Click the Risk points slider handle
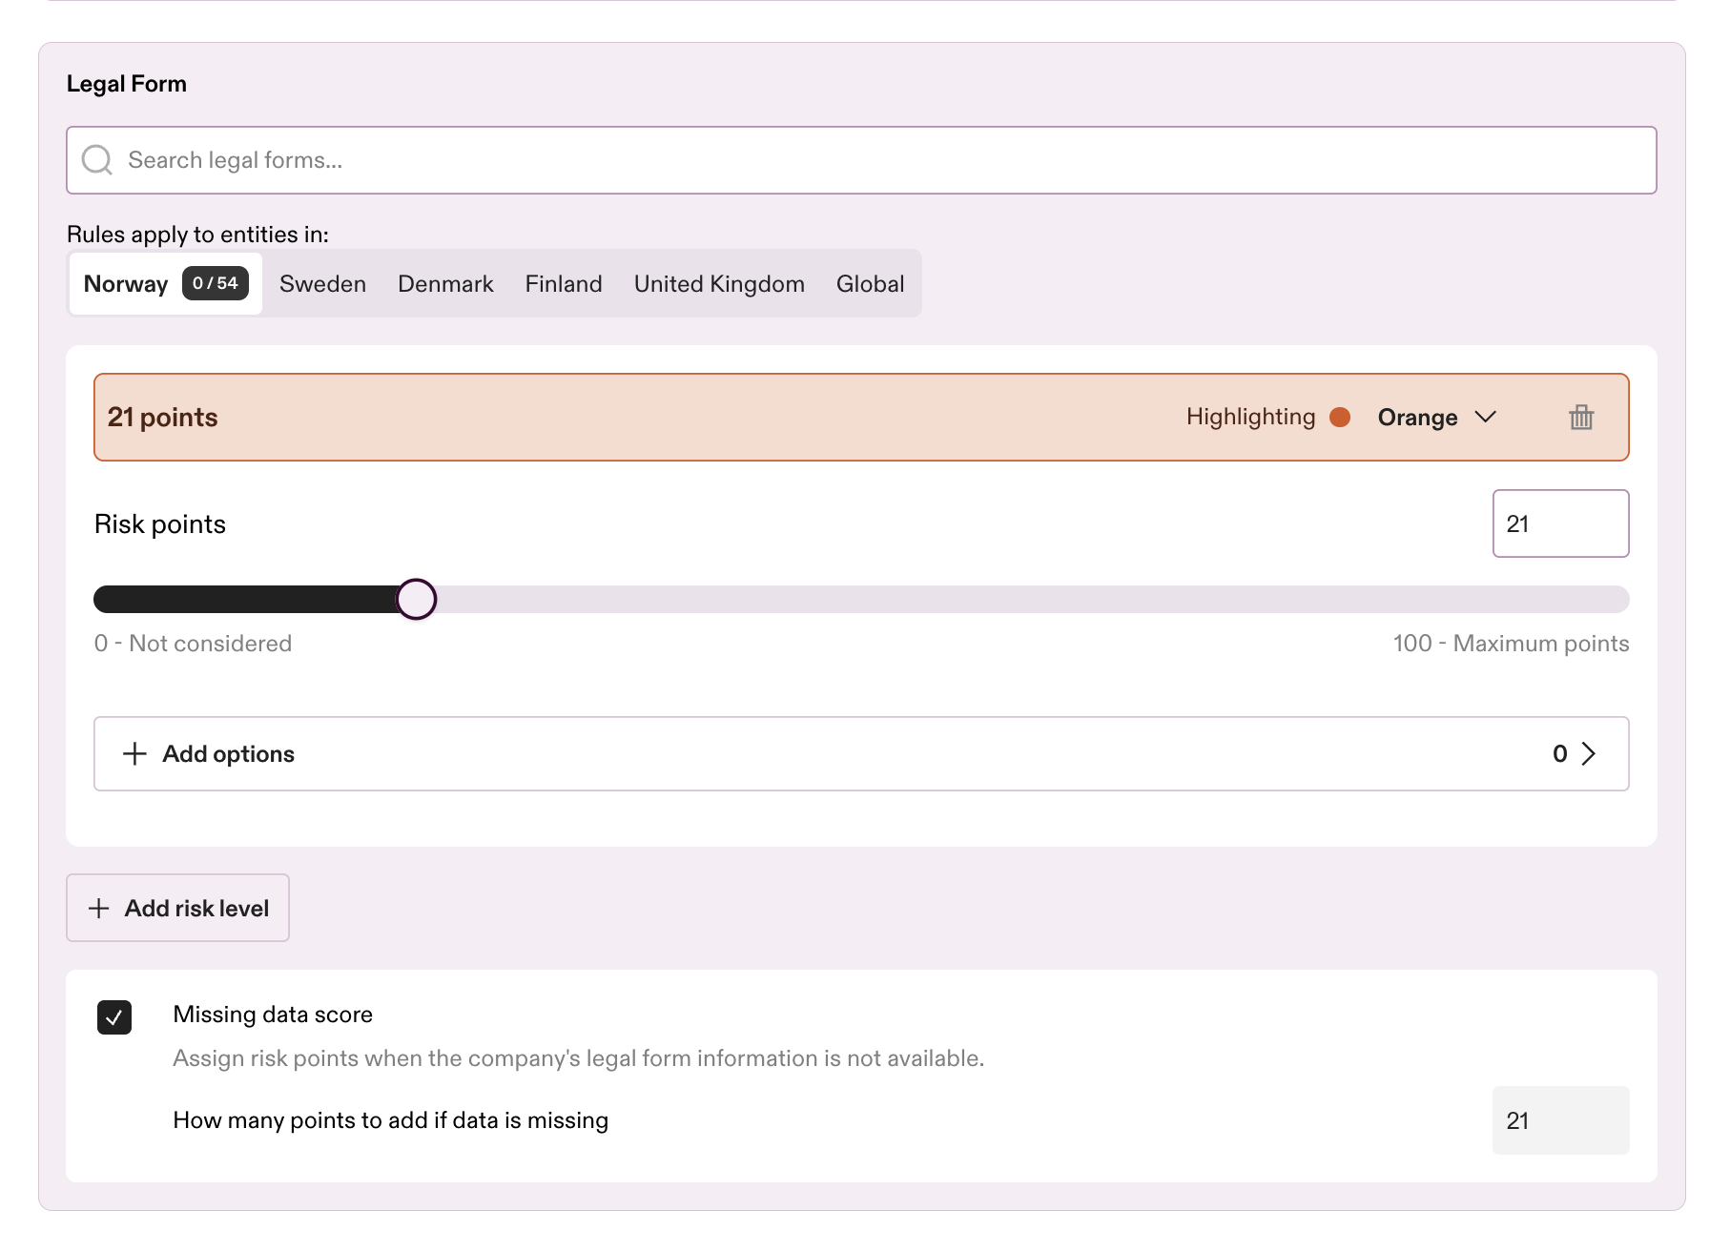This screenshot has width=1730, height=1251. [417, 600]
